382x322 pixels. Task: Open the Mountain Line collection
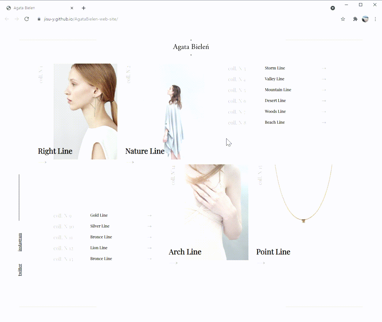point(278,90)
